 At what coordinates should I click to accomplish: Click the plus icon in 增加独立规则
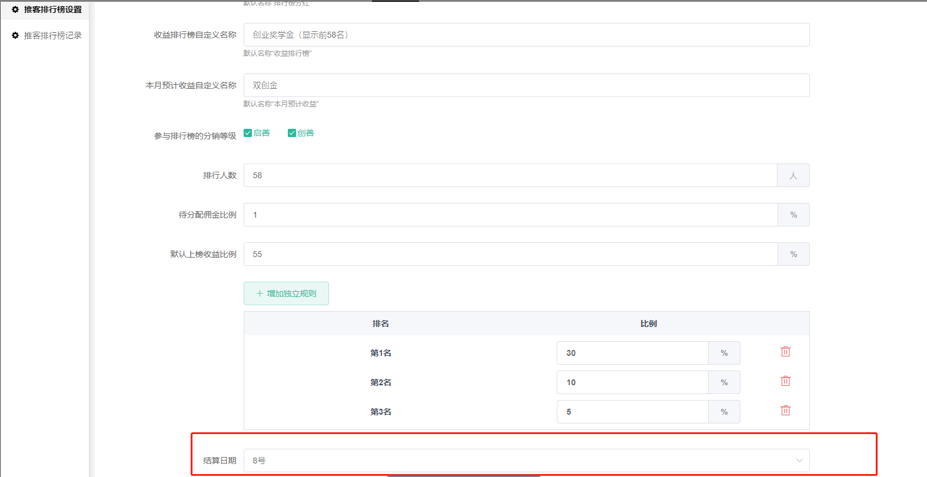(x=260, y=293)
